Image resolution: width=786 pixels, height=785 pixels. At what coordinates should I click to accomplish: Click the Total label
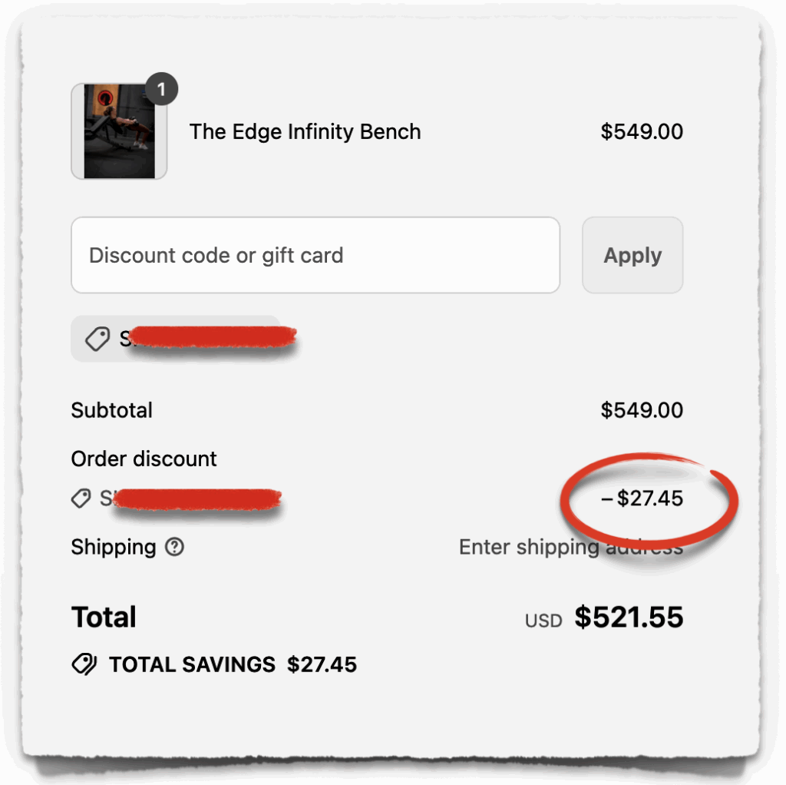pos(104,616)
